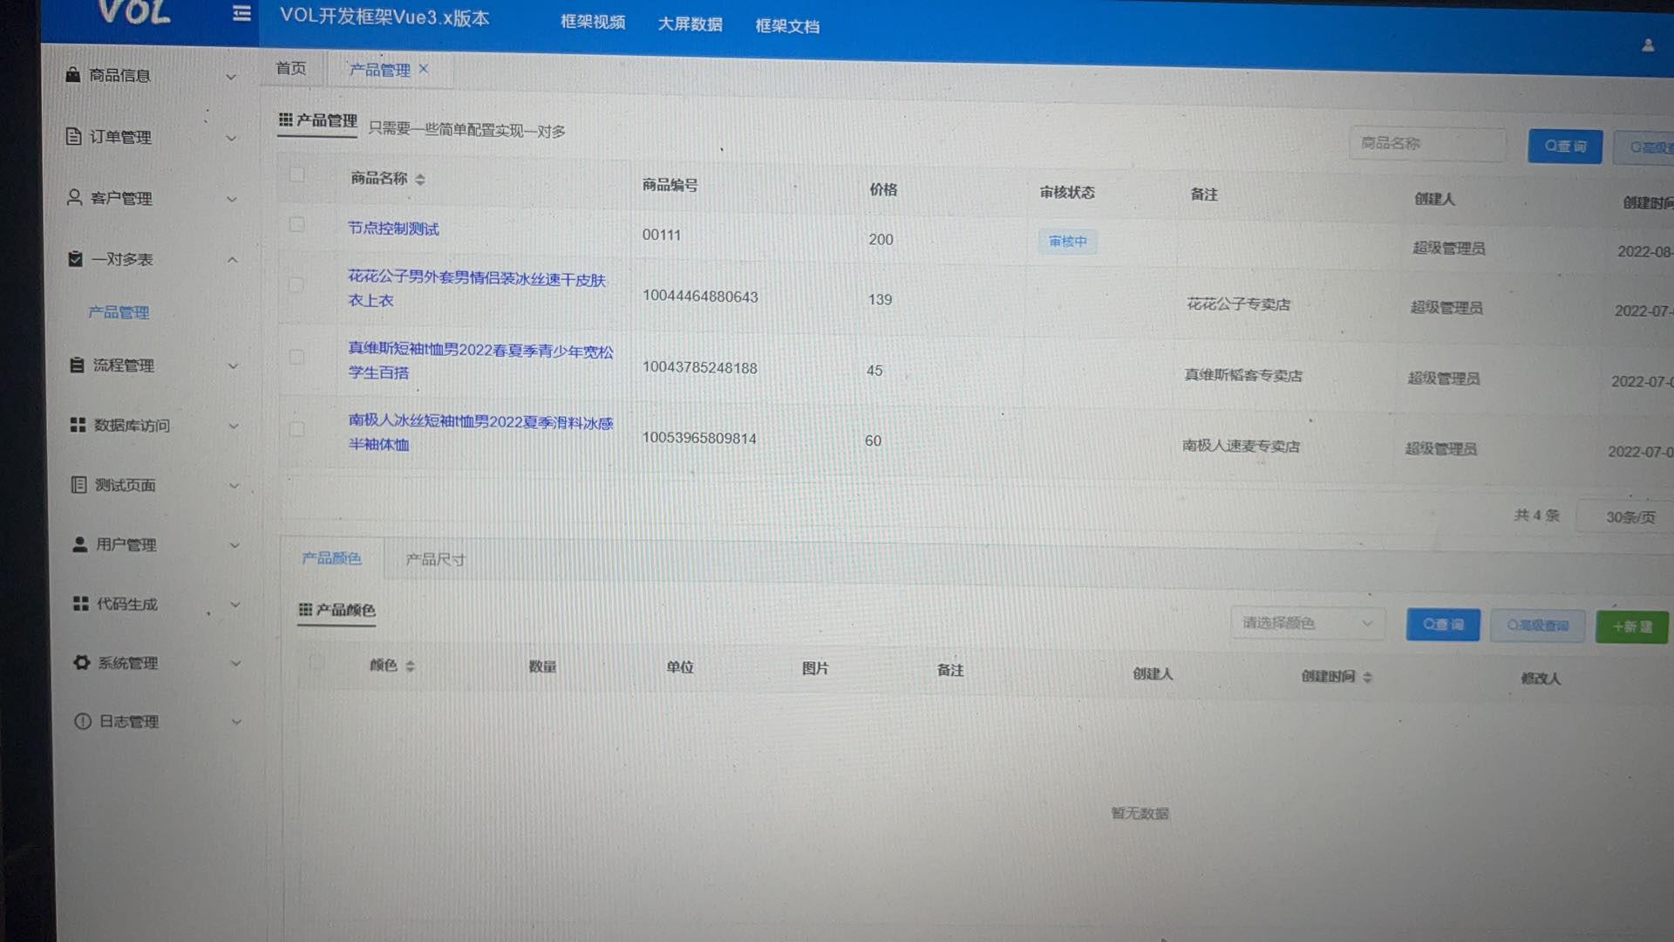The image size is (1674, 942).
Task: Close the 产品管理 tab with X
Action: (x=424, y=69)
